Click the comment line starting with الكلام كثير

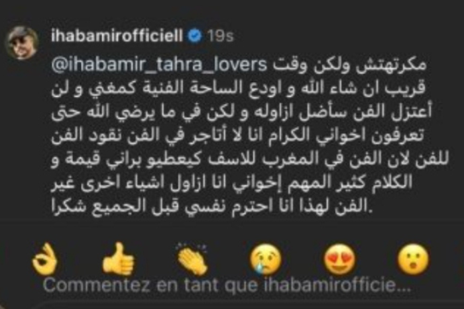231,183
